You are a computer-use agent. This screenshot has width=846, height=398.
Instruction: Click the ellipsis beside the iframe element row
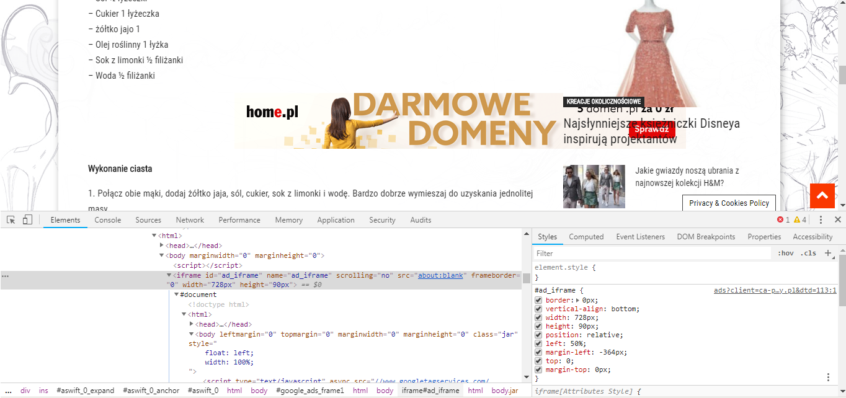pyautogui.click(x=5, y=276)
